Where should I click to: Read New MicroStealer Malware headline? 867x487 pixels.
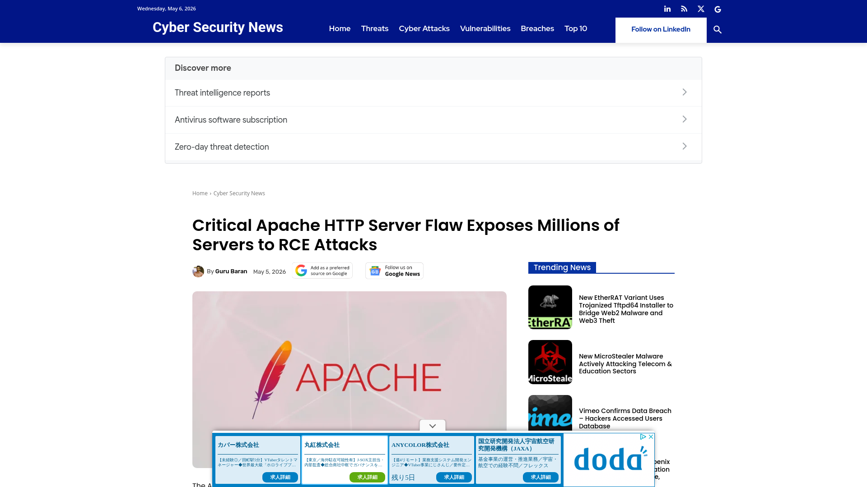pos(625,364)
